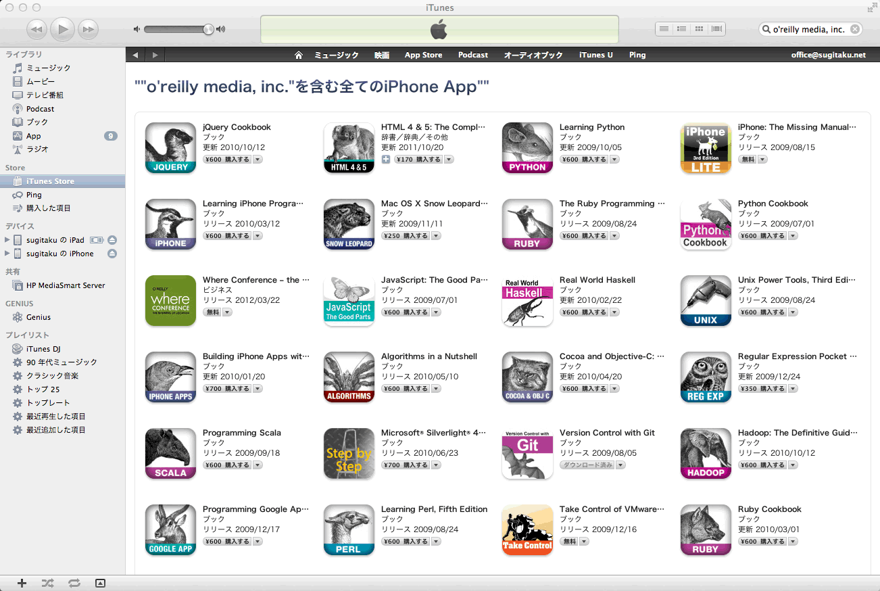The width and height of the screenshot is (880, 591).
Task: Open dropdown next to jQuery Cookbook price
Action: tap(258, 160)
